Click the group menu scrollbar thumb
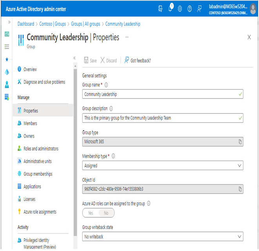Image resolution: width=259 pixels, height=251 pixels. coord(75,152)
